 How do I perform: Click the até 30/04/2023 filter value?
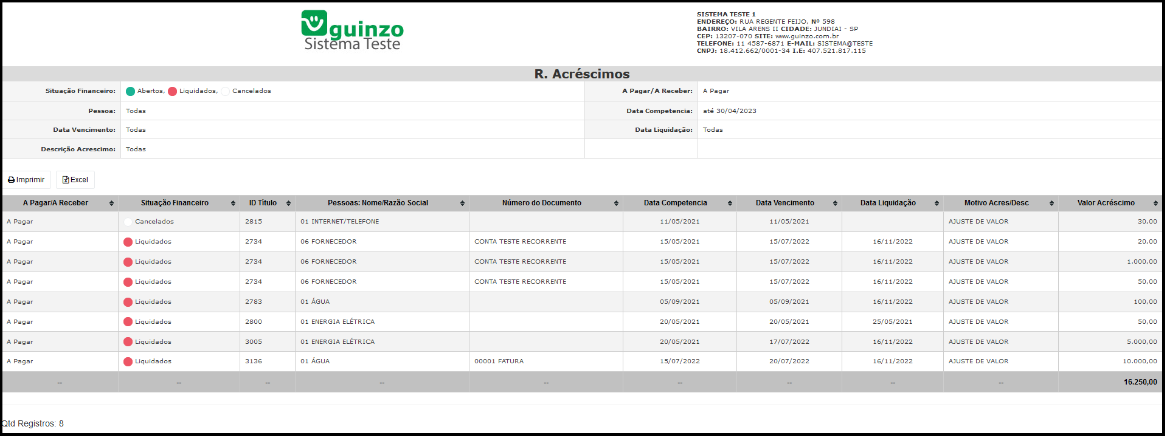(730, 111)
